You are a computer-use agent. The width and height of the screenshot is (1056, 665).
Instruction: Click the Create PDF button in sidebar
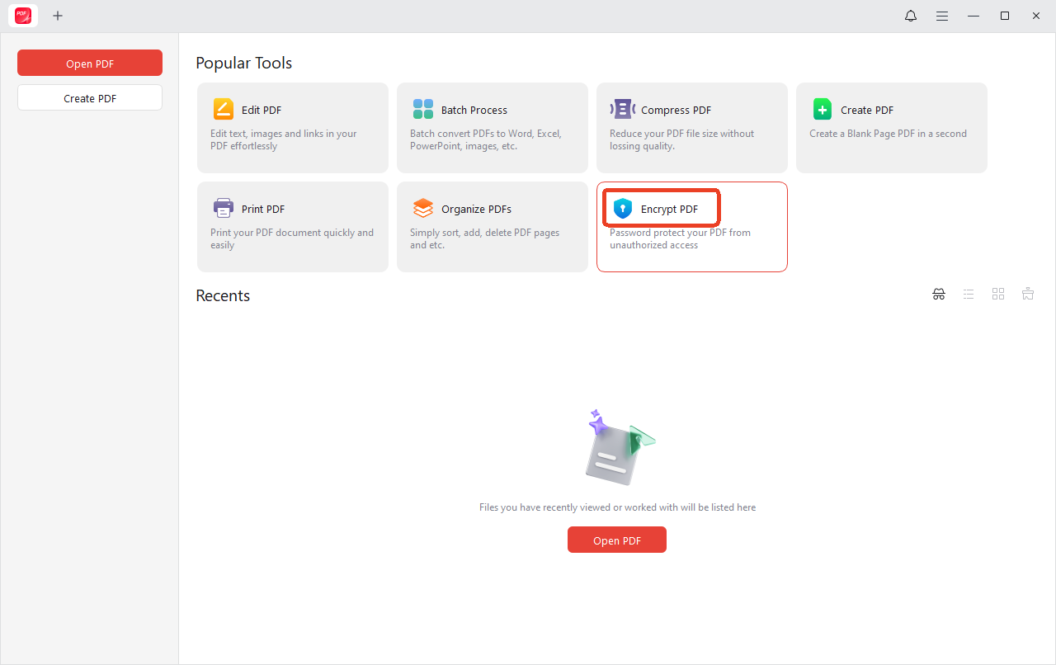[x=90, y=98]
